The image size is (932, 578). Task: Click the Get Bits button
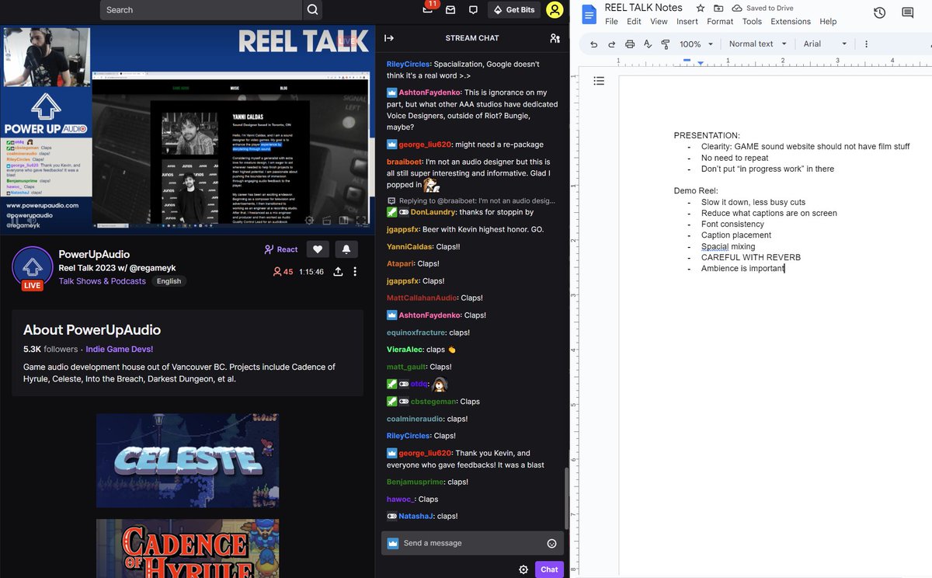(x=514, y=10)
